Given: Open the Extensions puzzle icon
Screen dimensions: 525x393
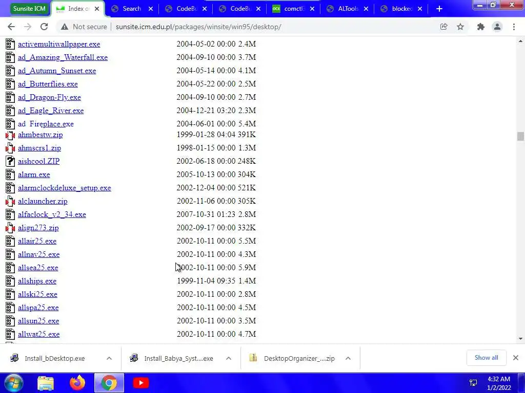Looking at the screenshot, I should point(481,27).
